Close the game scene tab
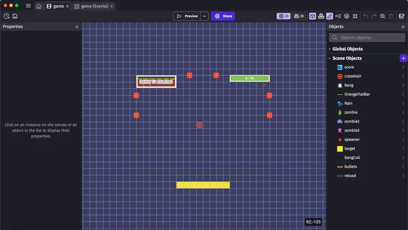 68,6
